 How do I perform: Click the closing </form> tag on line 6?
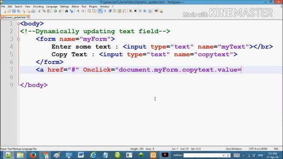(x=50, y=62)
